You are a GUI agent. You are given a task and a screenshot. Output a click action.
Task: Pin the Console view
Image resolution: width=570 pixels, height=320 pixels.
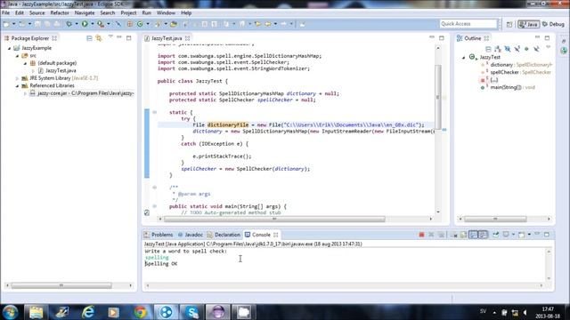tap(495, 235)
